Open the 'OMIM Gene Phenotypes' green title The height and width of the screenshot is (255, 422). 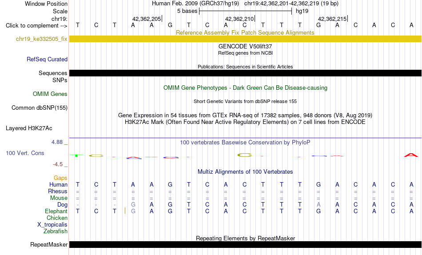tap(245, 88)
